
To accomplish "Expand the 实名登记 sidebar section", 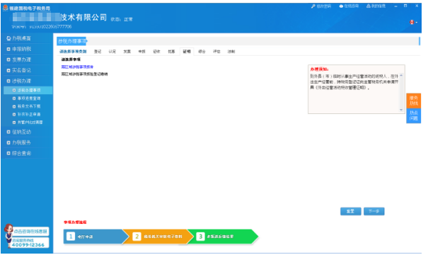I will click(19, 70).
